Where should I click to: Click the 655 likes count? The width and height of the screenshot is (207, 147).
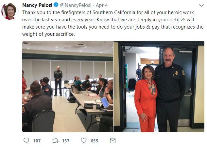click(95, 140)
